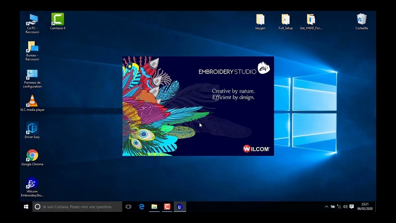Switch to Camtasia in the taskbar
396x223 pixels.
(167, 207)
